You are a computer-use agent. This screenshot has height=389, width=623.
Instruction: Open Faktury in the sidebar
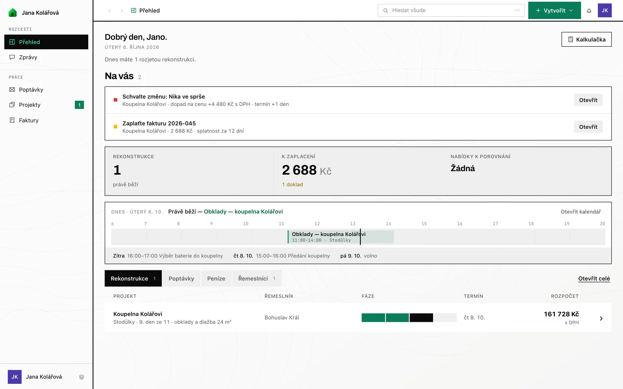pos(46,120)
